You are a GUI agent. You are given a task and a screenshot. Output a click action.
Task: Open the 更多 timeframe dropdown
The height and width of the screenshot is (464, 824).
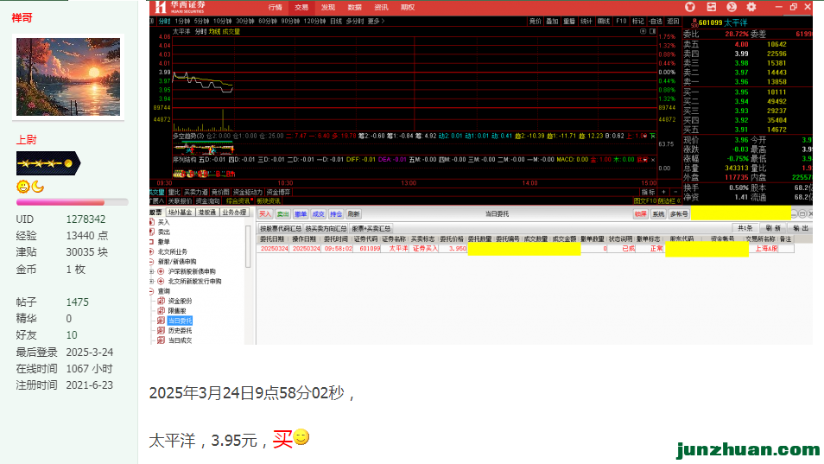[x=376, y=21]
